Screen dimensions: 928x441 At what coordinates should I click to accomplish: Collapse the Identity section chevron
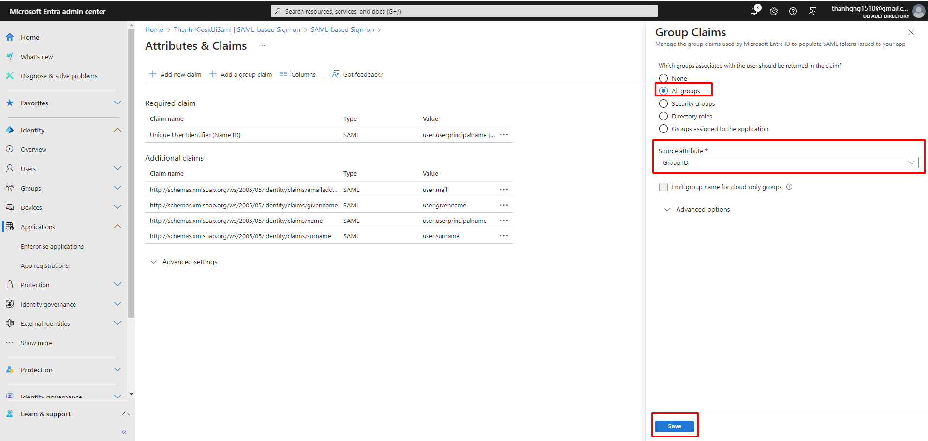coord(118,130)
